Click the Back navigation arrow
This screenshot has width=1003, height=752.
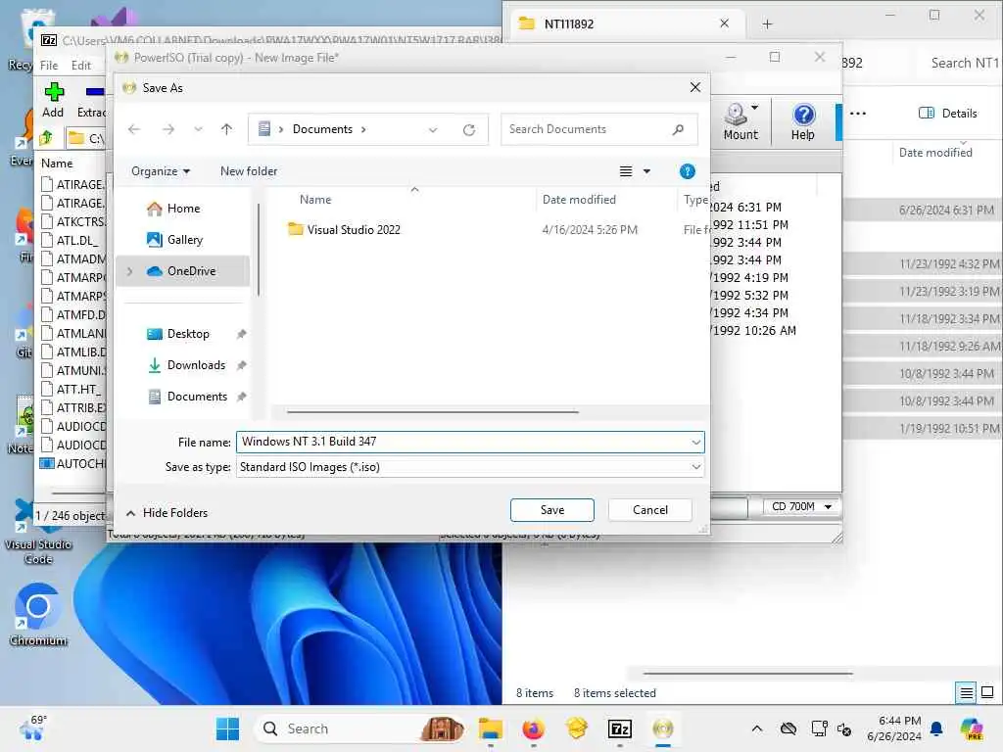(x=133, y=129)
